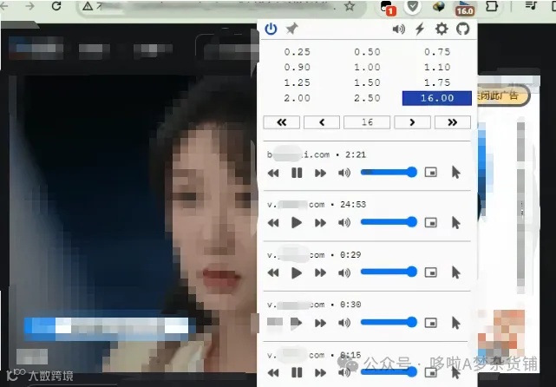Adjust volume slider of the 0:29 video
Image resolution: width=556 pixels, height=387 pixels.
coord(389,272)
